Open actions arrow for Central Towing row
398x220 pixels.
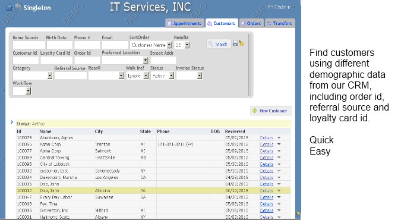coord(279,158)
